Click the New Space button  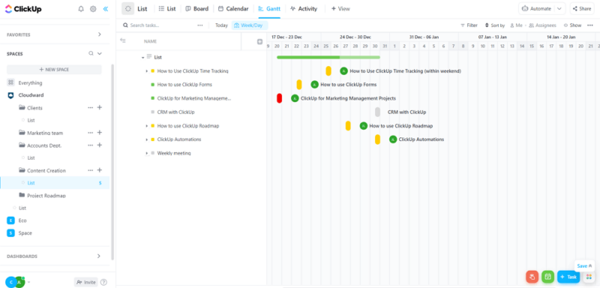point(54,70)
